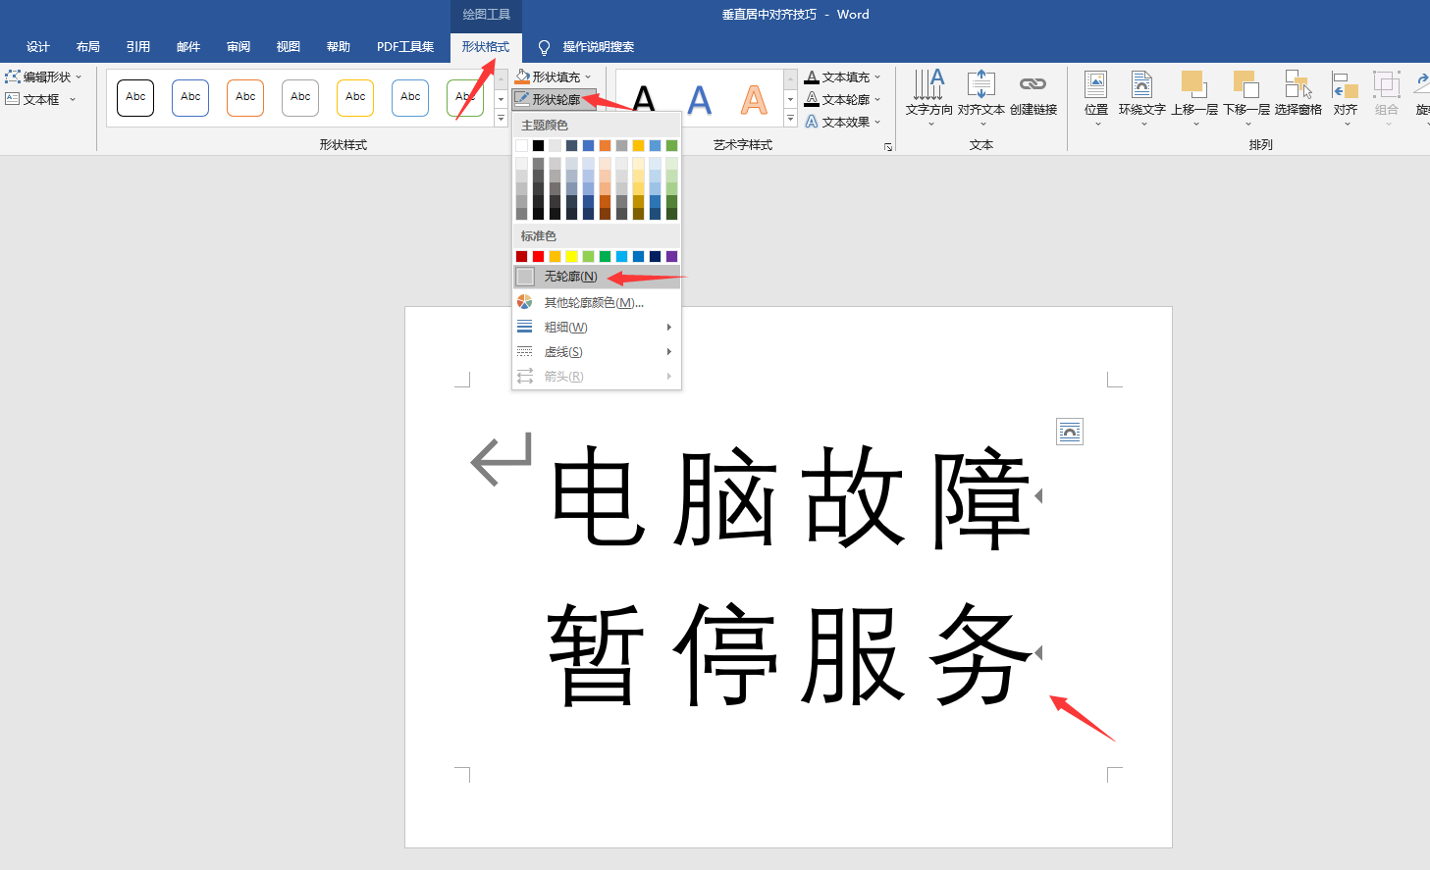
Task: Switch to the 设计 (design) ribbon tab
Action: click(x=38, y=47)
